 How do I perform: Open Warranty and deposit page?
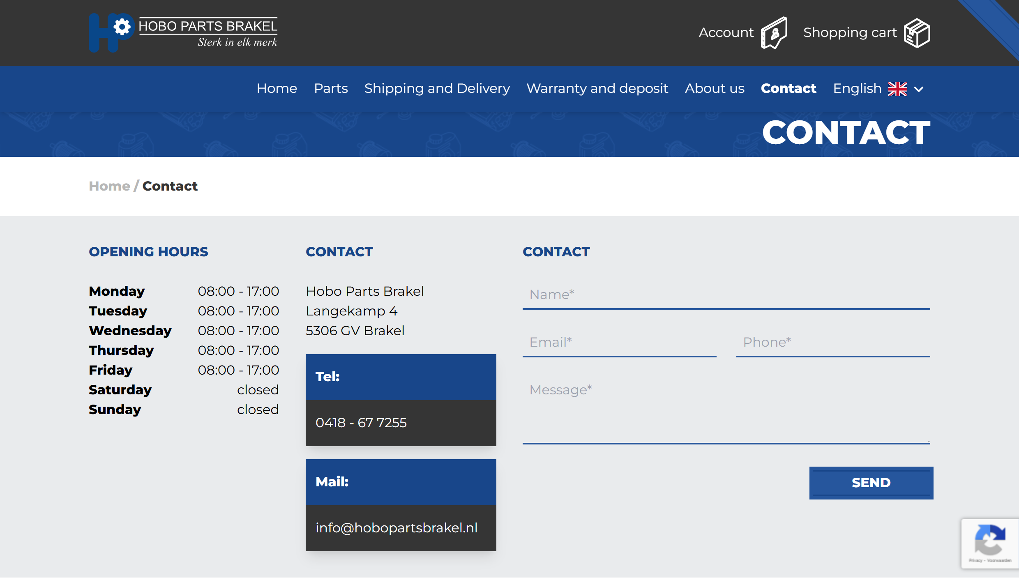click(x=597, y=88)
